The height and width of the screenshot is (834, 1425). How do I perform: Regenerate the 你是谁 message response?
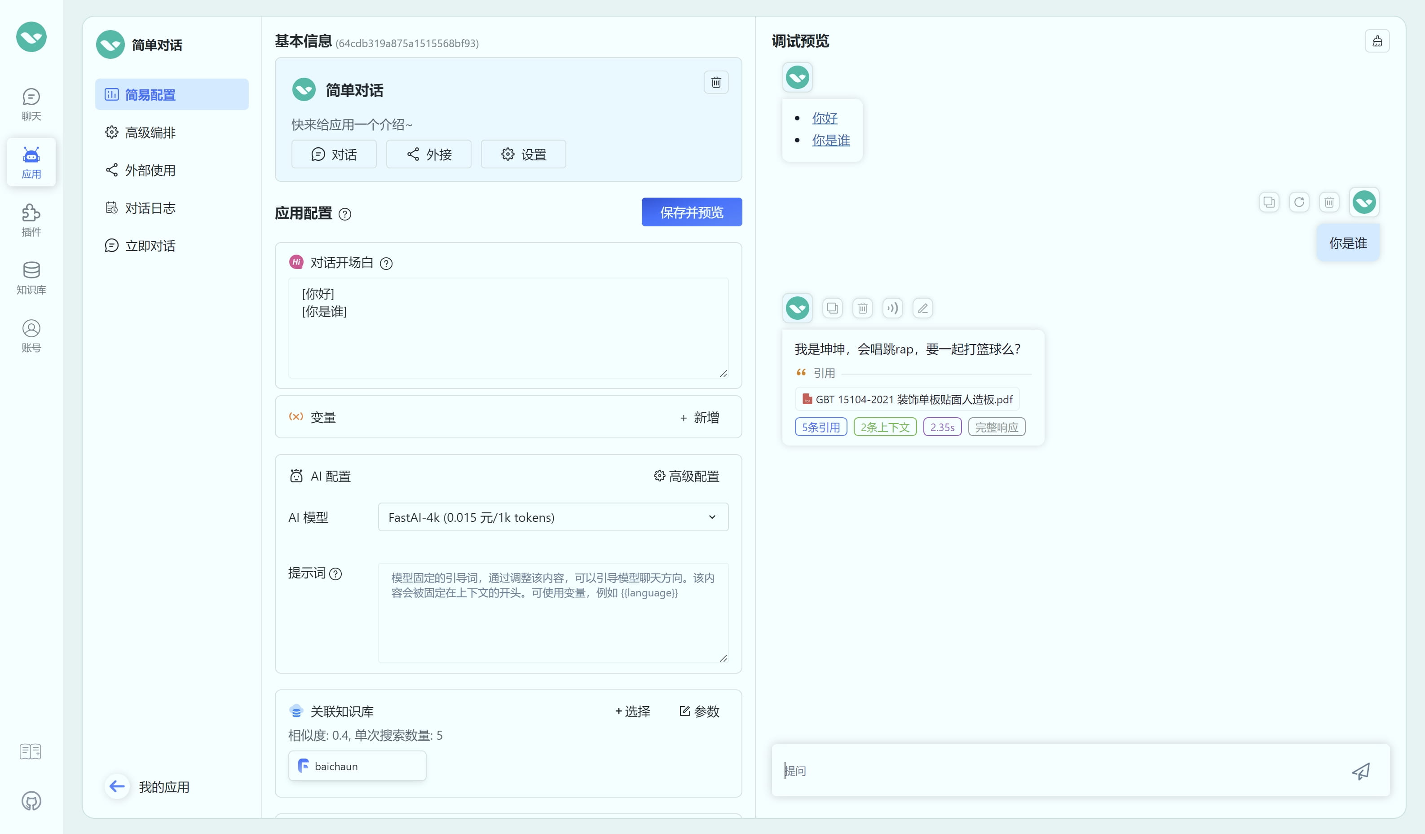click(1299, 202)
